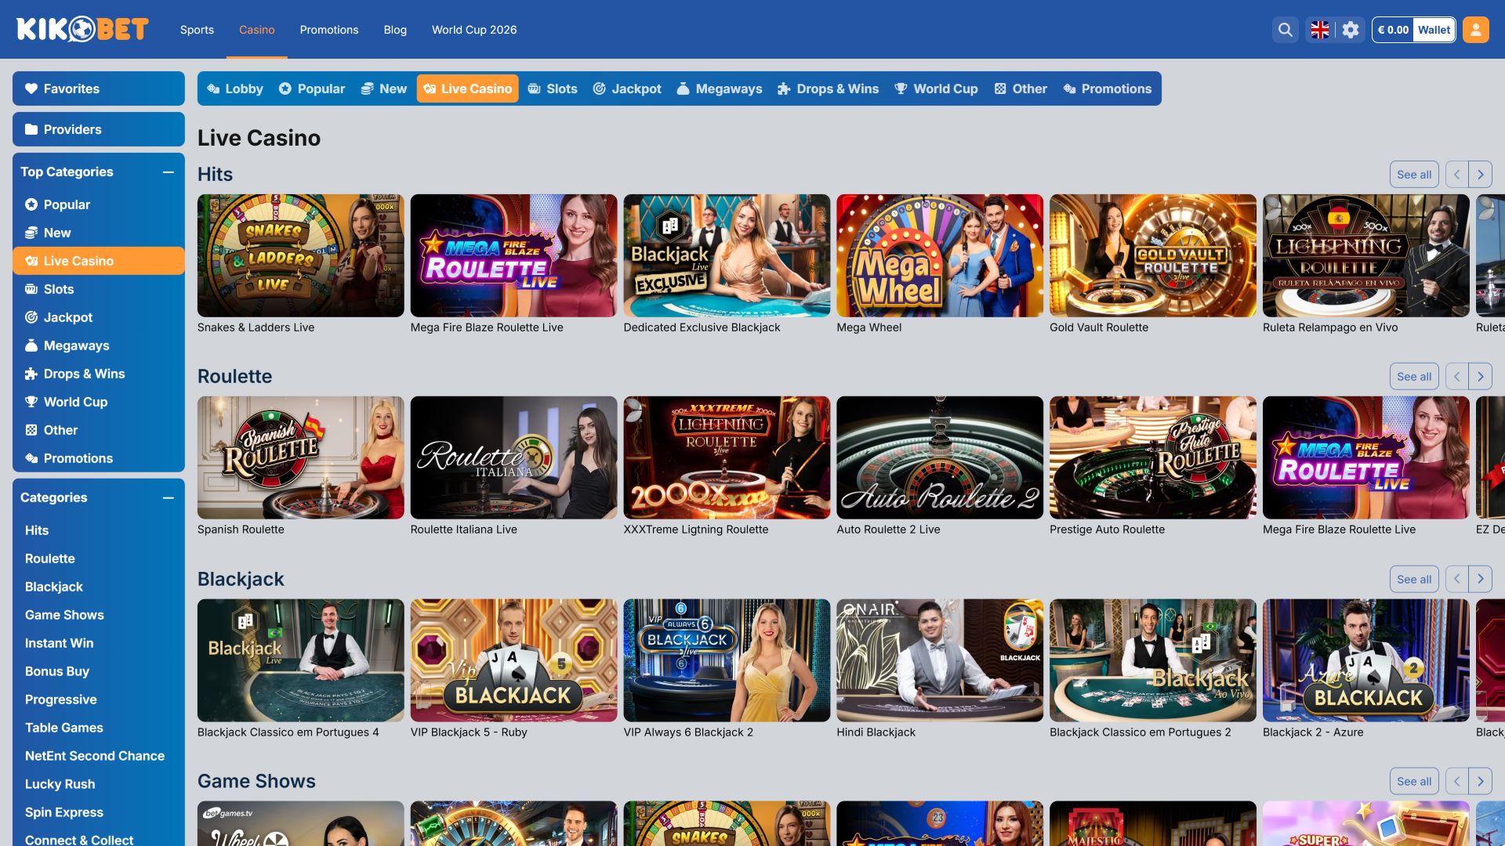The width and height of the screenshot is (1505, 846).
Task: Click the Slots icon in sidebar
Action: [31, 289]
